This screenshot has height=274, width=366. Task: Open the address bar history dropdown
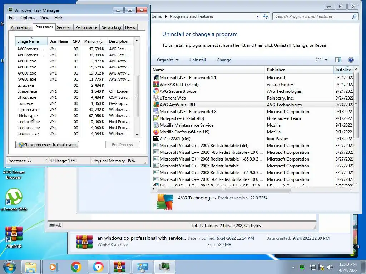pos(257,16)
